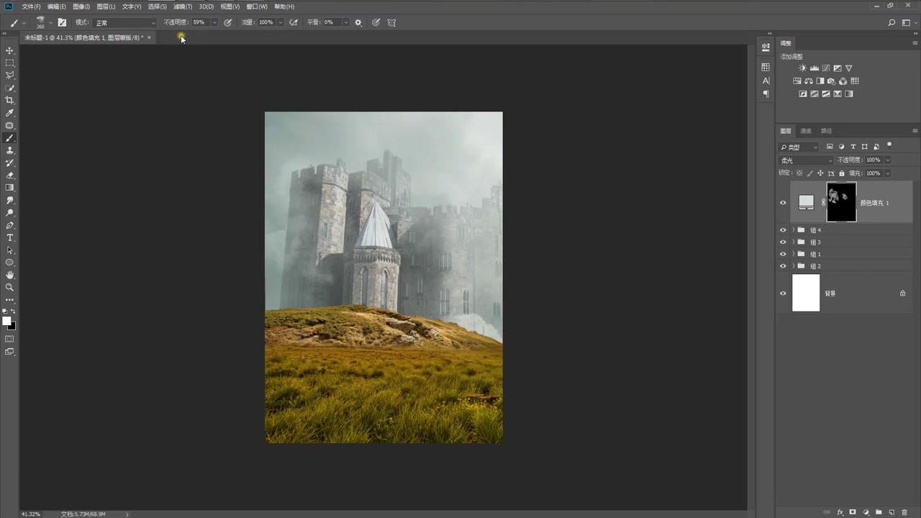Add Color Balance adjustment icon
This screenshot has width=921, height=518.
tap(809, 81)
